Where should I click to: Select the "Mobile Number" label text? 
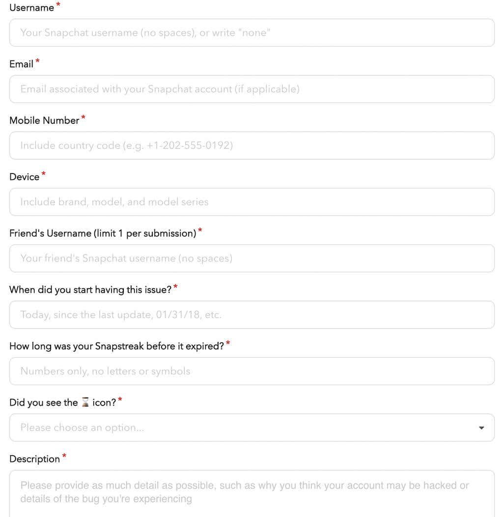click(x=44, y=120)
